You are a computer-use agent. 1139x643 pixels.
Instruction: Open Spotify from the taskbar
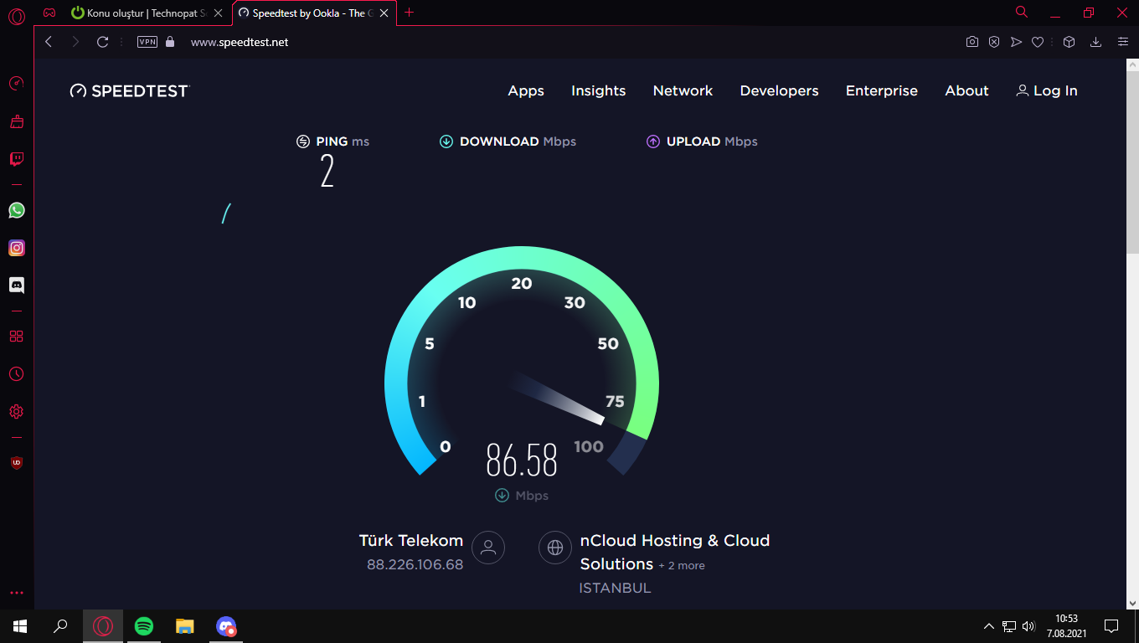tap(144, 626)
